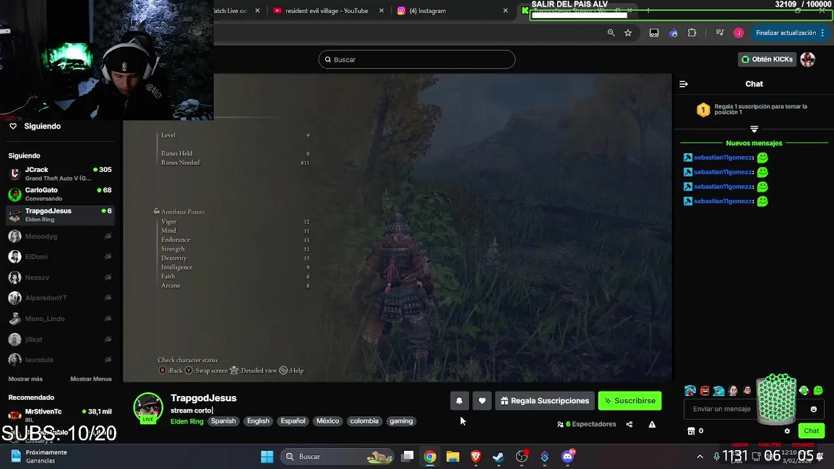Click the angry red face emote

coord(704,391)
